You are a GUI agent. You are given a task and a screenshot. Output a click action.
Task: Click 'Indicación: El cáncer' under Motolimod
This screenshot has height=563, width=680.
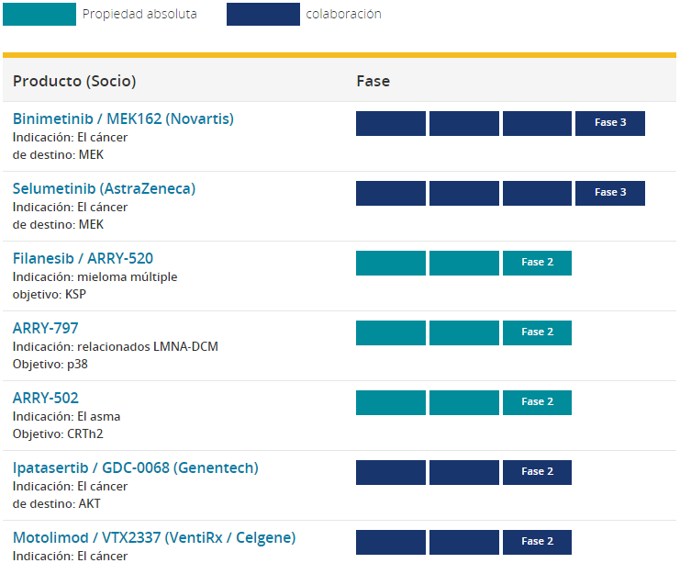71,556
